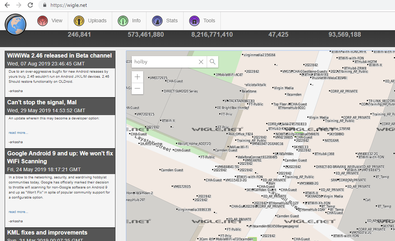Click the map search field containing holby

tap(164, 62)
